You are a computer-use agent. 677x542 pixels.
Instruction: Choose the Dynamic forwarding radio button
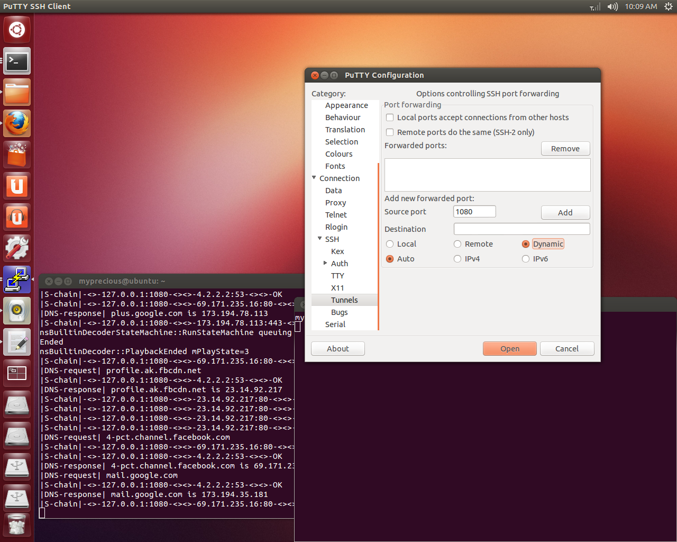tap(526, 244)
